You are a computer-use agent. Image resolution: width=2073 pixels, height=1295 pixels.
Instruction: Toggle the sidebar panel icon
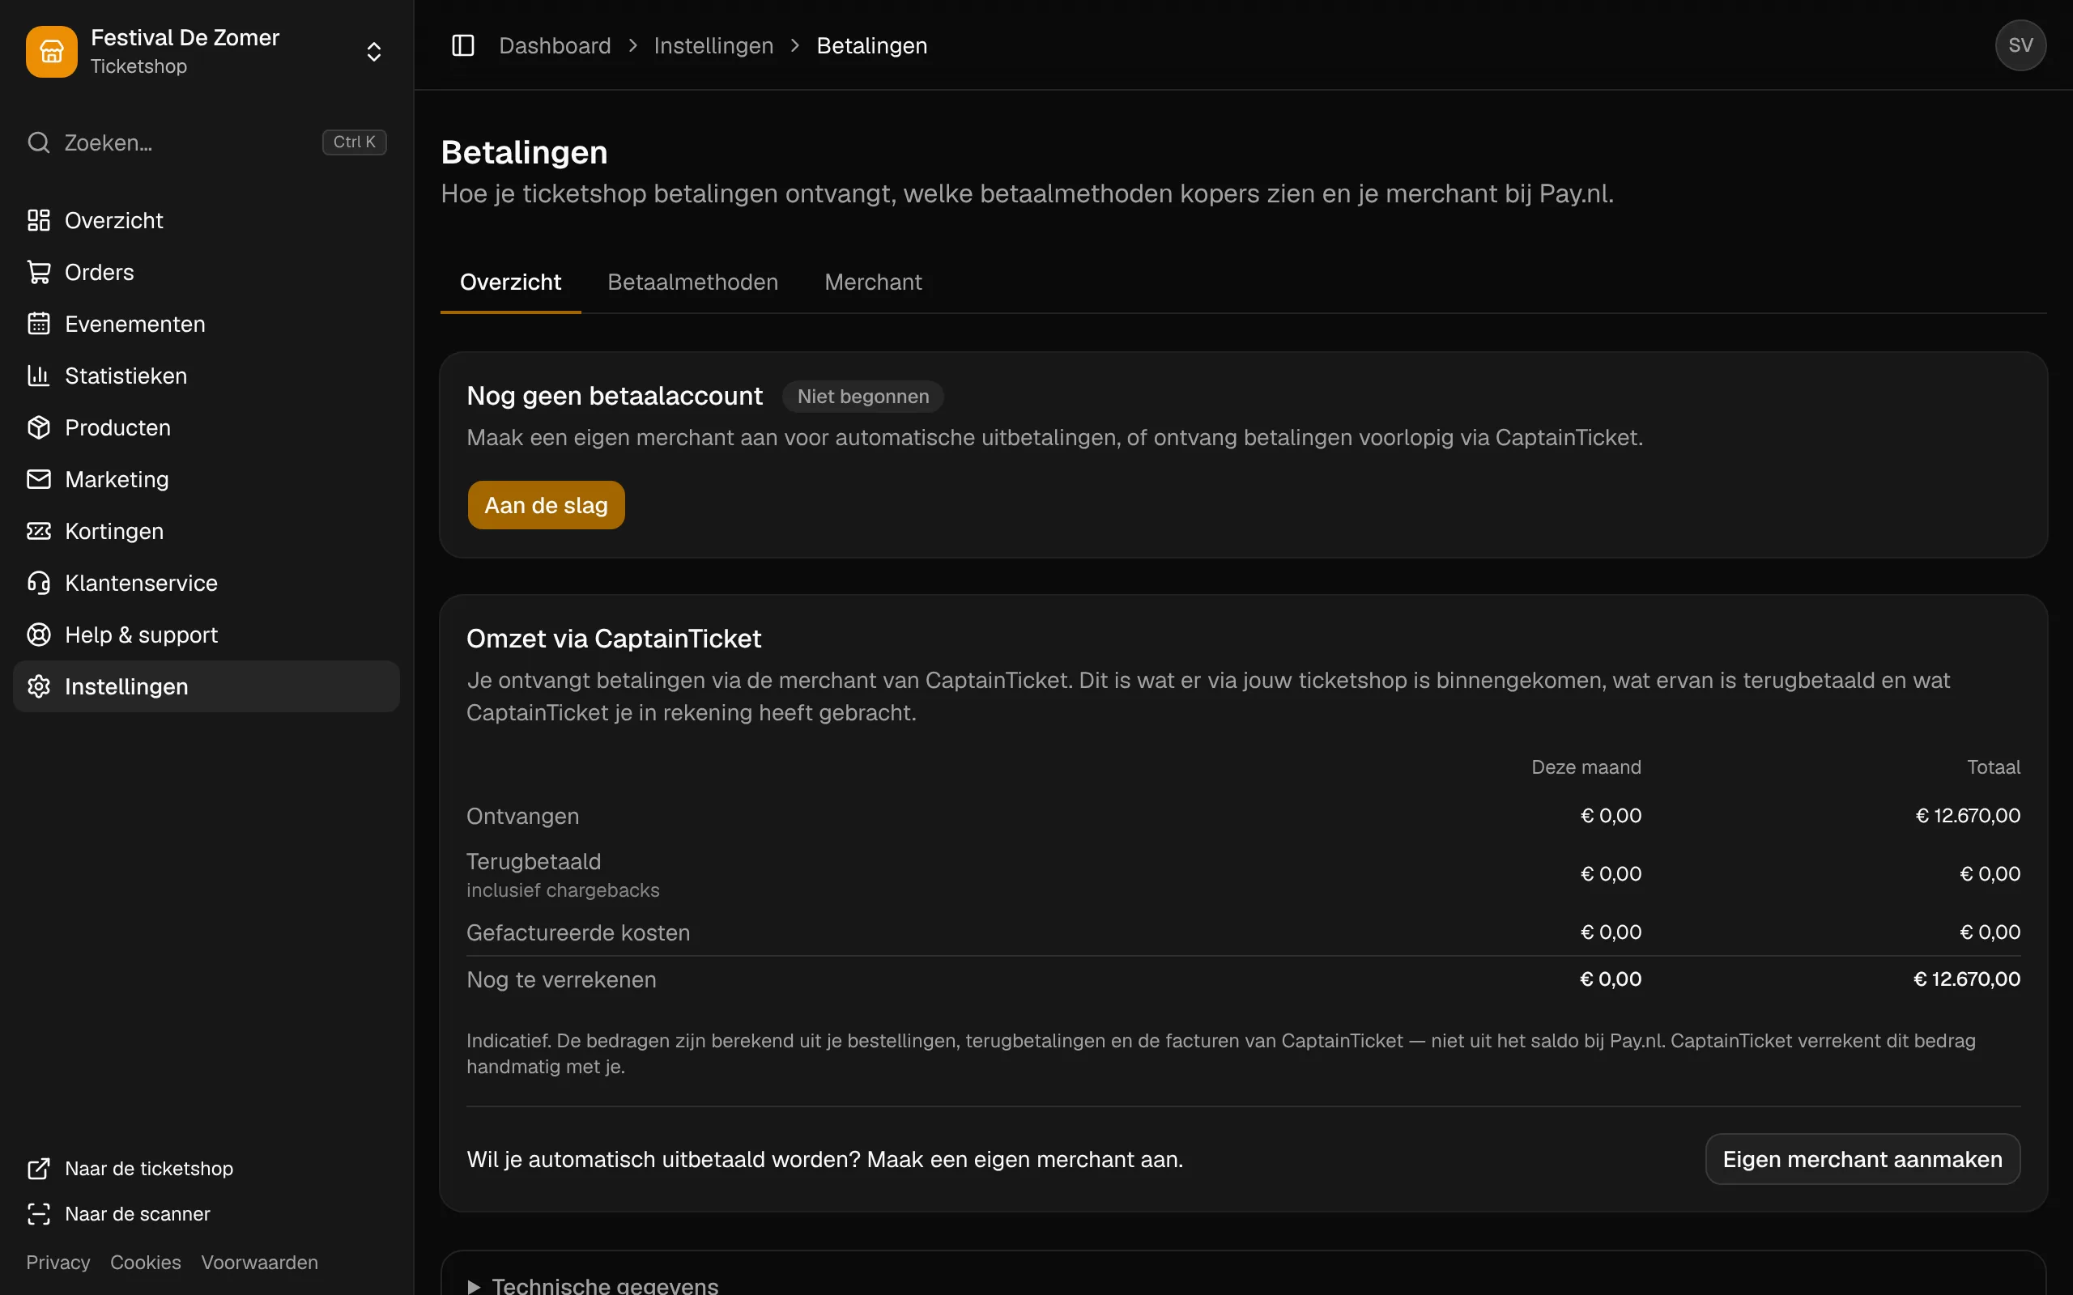tap(462, 45)
